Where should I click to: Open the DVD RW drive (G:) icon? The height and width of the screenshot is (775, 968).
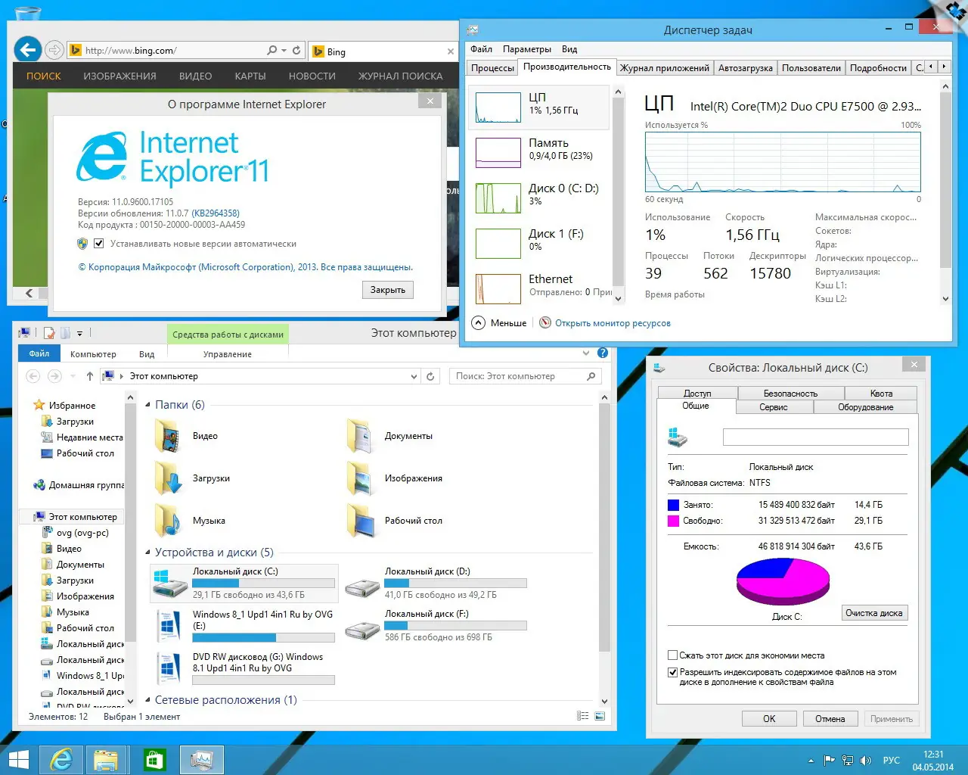tap(169, 668)
